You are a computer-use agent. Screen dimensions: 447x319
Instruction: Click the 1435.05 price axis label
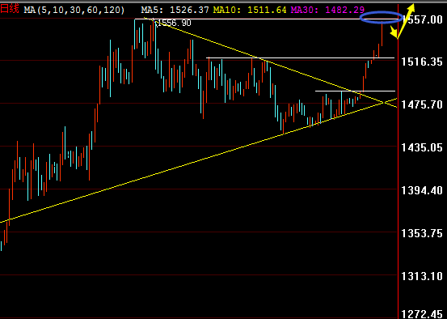[x=422, y=147]
